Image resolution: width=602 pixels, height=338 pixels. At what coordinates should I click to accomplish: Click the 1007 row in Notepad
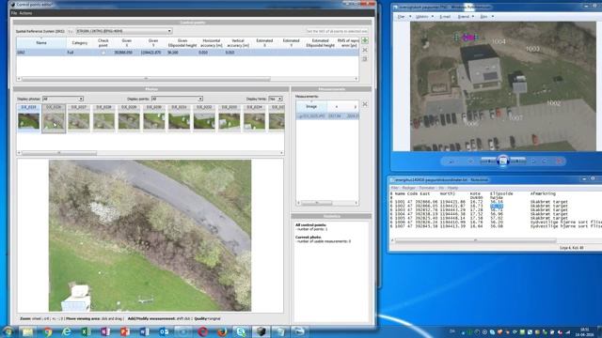coord(496,226)
